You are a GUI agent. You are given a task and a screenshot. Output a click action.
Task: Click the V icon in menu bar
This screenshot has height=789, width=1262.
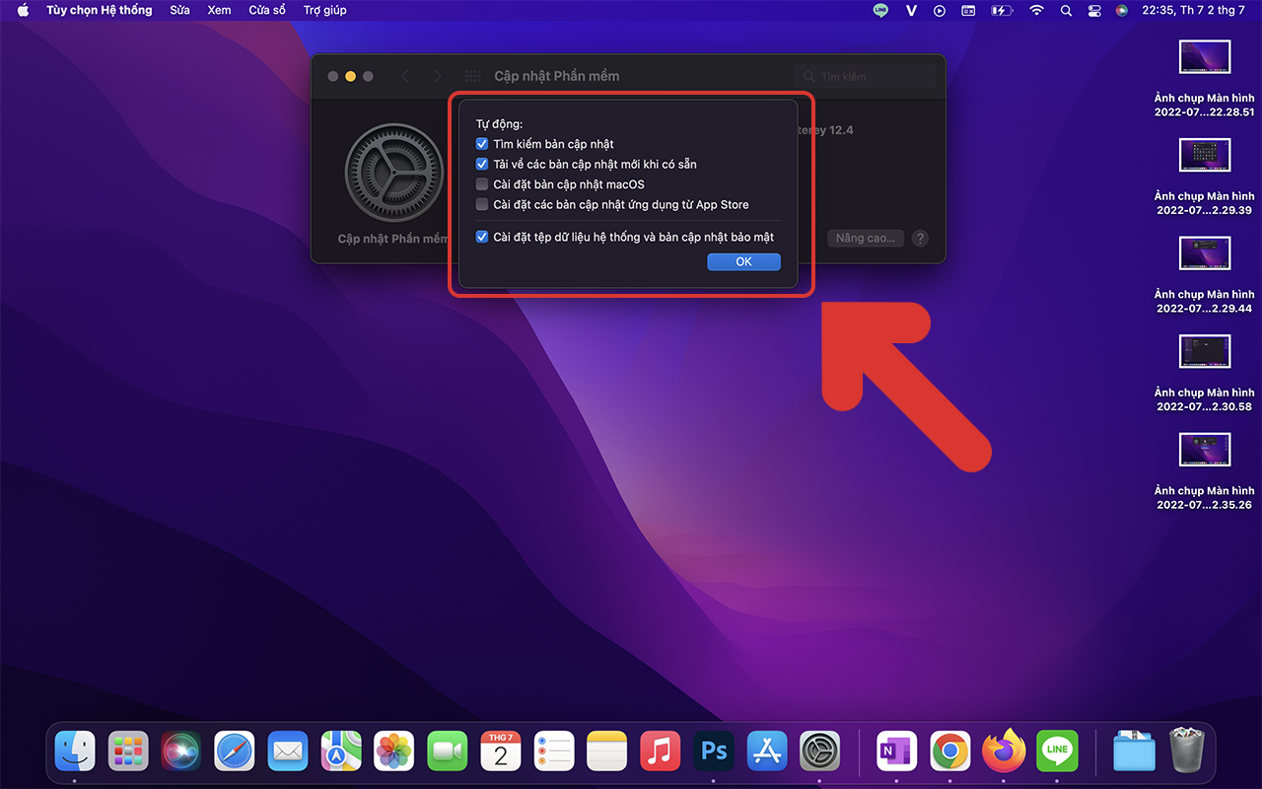click(x=911, y=10)
